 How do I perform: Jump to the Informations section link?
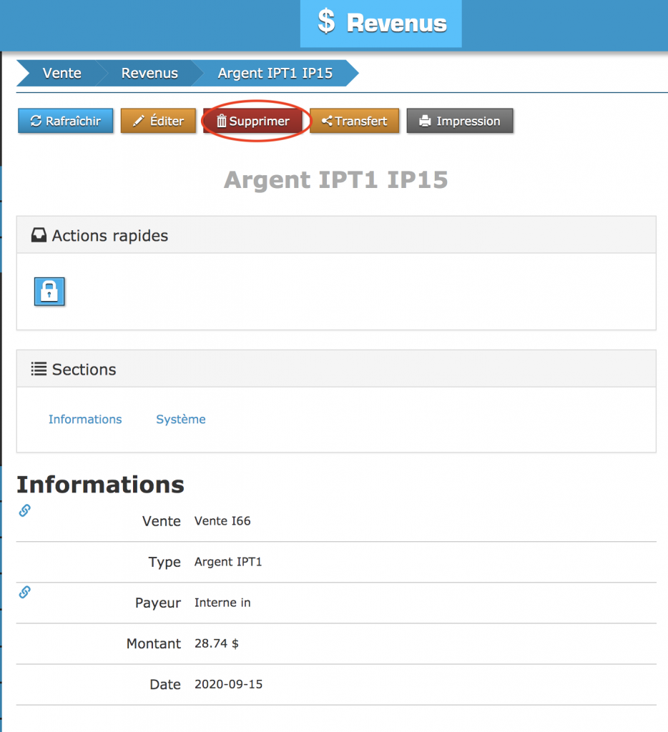coord(85,419)
